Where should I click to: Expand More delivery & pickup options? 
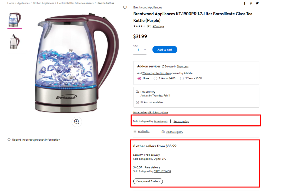(151, 112)
